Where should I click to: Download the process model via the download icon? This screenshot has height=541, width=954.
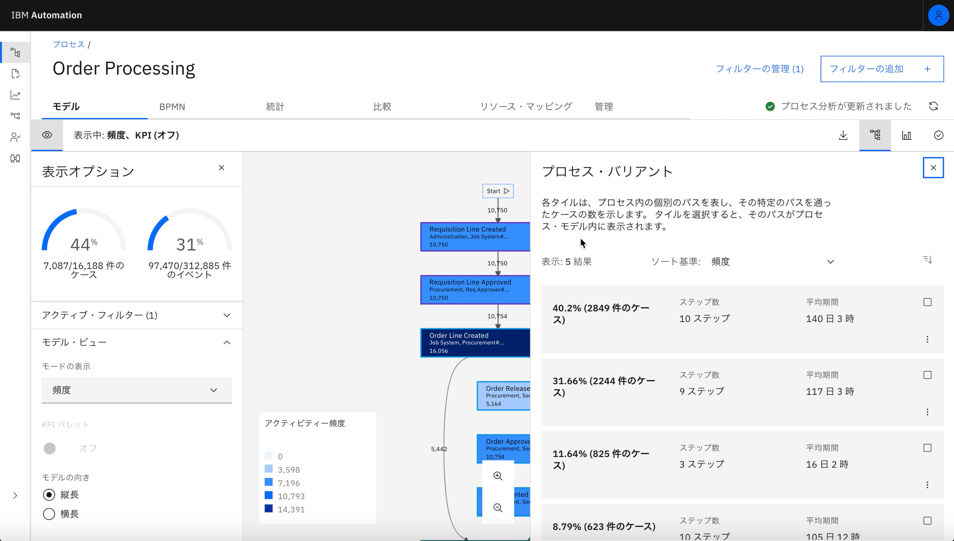pos(843,135)
